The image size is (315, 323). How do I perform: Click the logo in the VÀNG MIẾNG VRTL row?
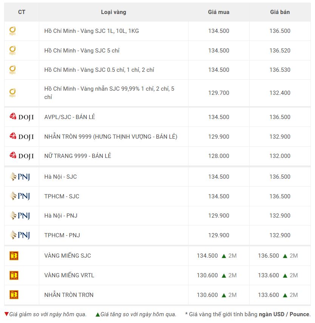pos(14,275)
